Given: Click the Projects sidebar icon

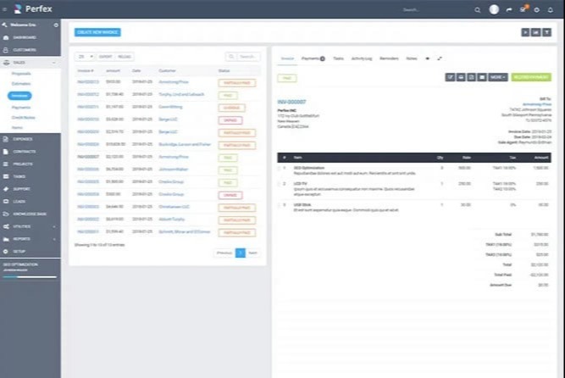Looking at the screenshot, I should (6, 164).
